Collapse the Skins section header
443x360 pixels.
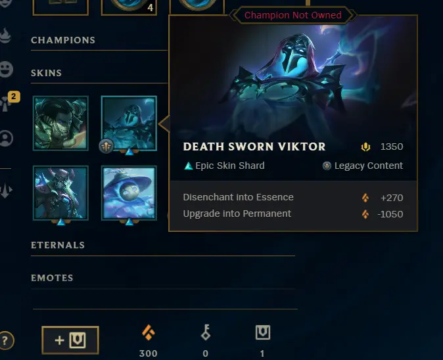46,73
